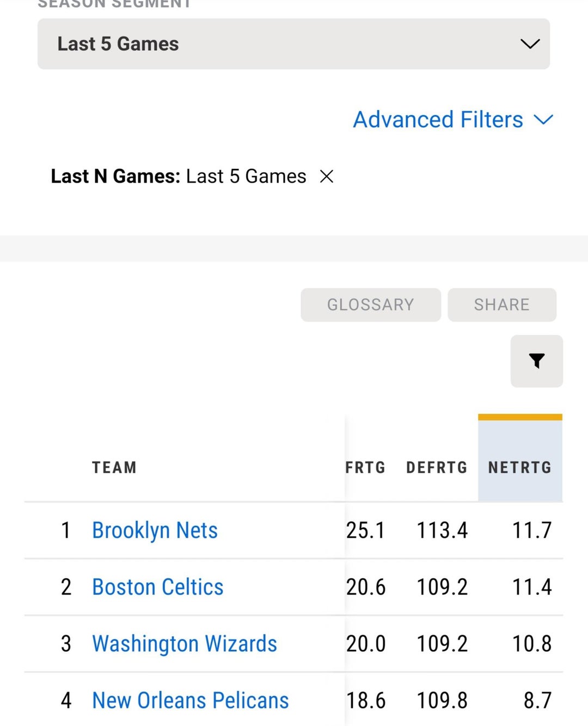588x726 pixels.
Task: Click Pelicans defensive rating 109.8 cell
Action: [442, 700]
